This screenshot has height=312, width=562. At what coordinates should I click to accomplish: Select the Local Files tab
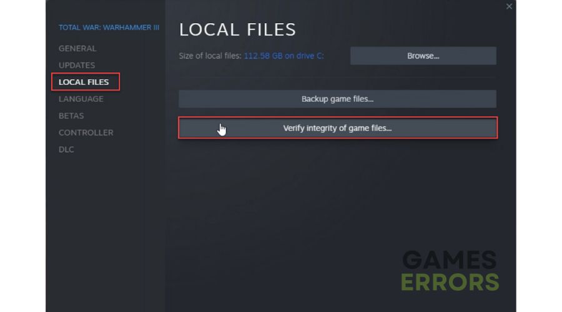coord(84,82)
